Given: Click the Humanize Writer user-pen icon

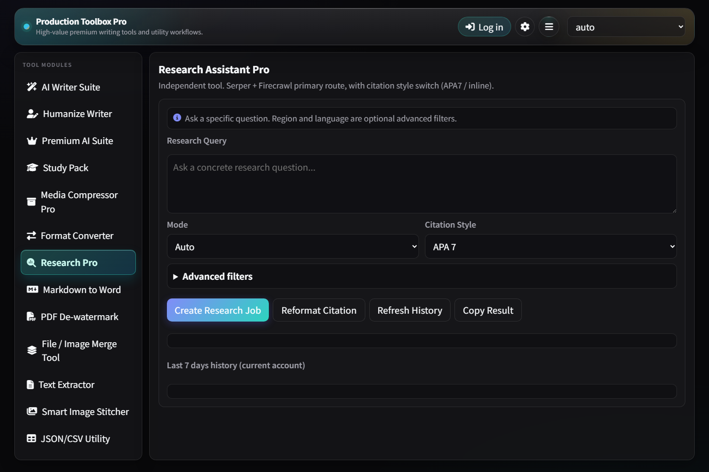Looking at the screenshot, I should click(32, 114).
